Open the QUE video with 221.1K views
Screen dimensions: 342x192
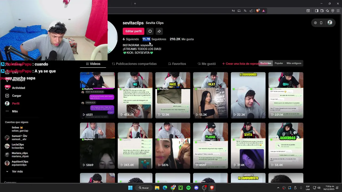(x=286, y=95)
